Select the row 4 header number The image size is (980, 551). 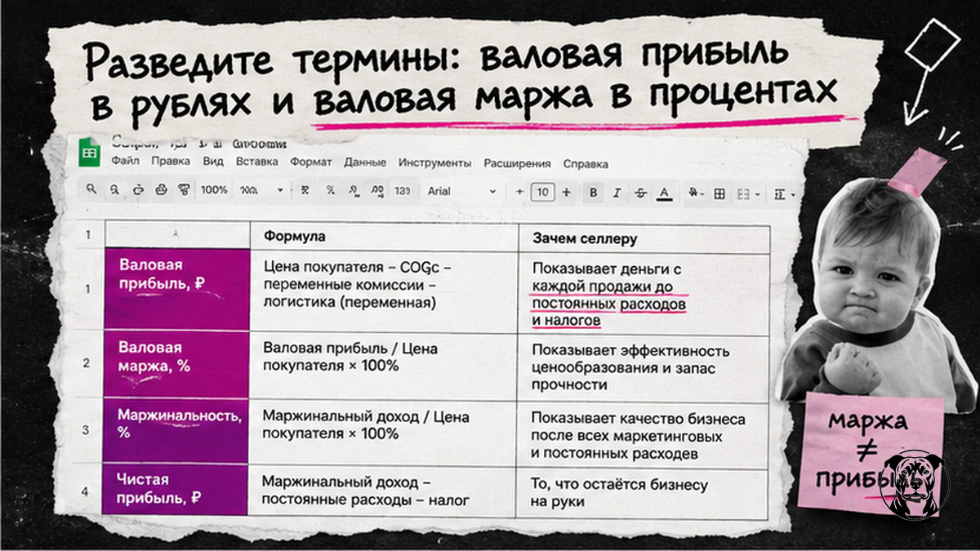(x=87, y=491)
